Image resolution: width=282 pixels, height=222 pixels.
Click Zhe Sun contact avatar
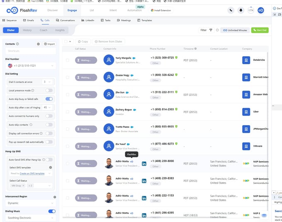pos(109,94)
